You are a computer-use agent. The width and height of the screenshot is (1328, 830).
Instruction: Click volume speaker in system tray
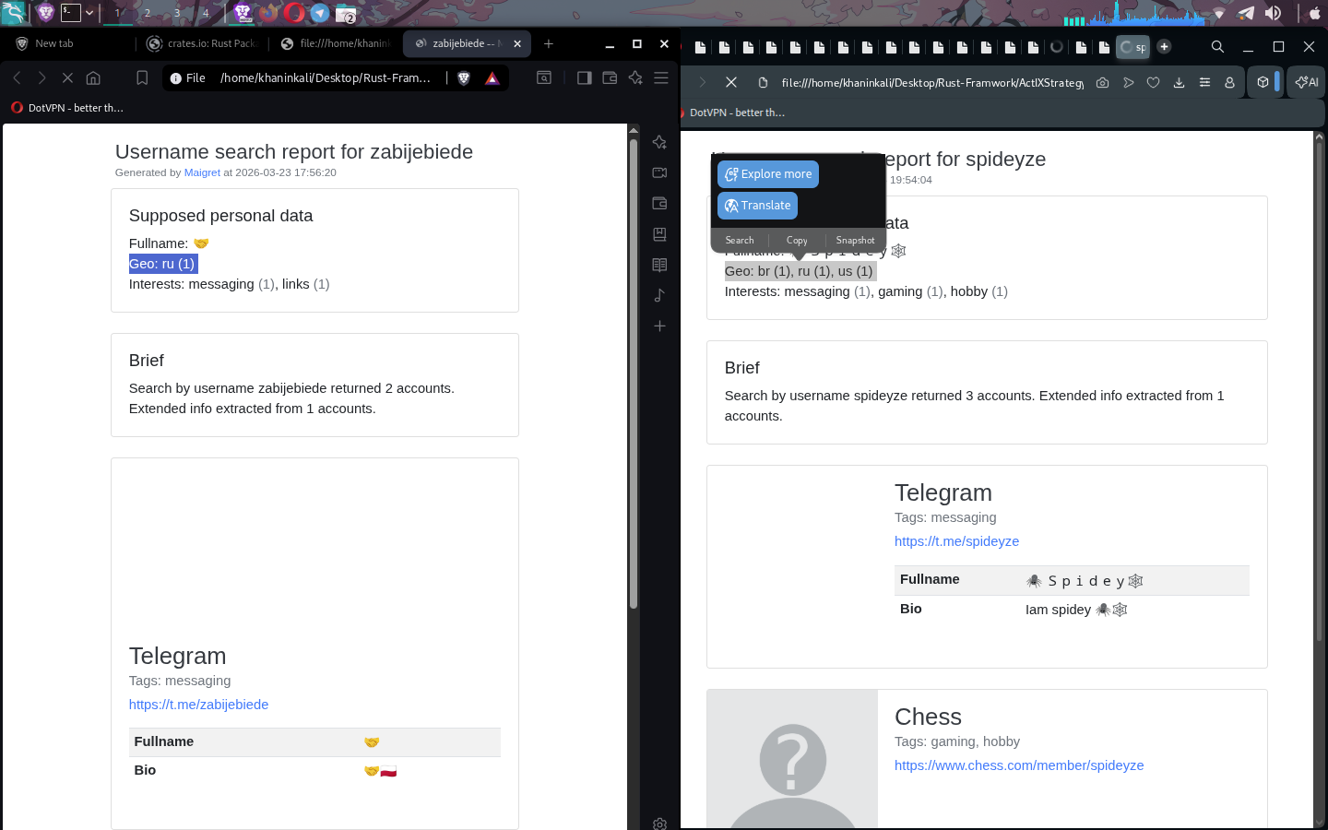(x=1273, y=13)
